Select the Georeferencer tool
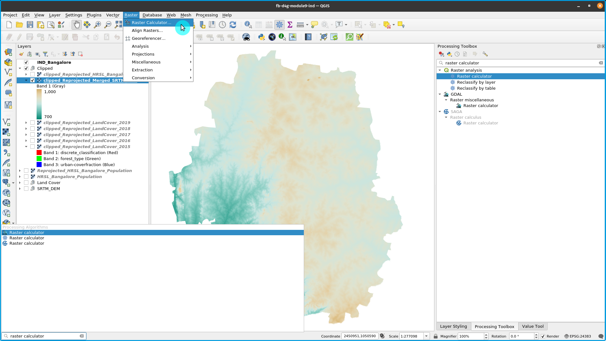The height and width of the screenshot is (341, 606). tap(148, 38)
